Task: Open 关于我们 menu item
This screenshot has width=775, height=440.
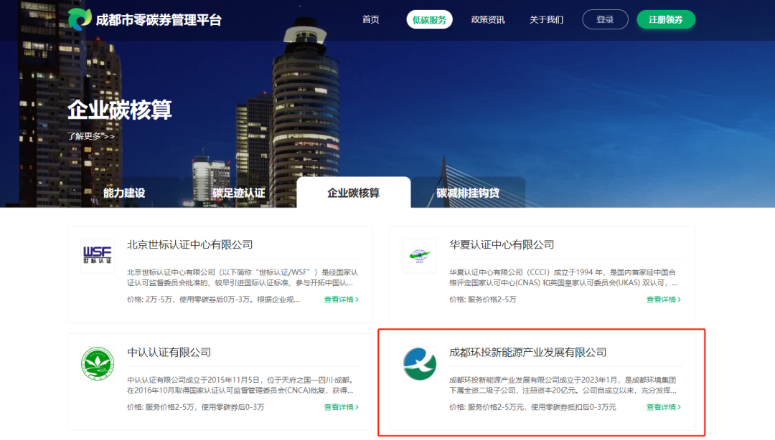Action: point(546,19)
